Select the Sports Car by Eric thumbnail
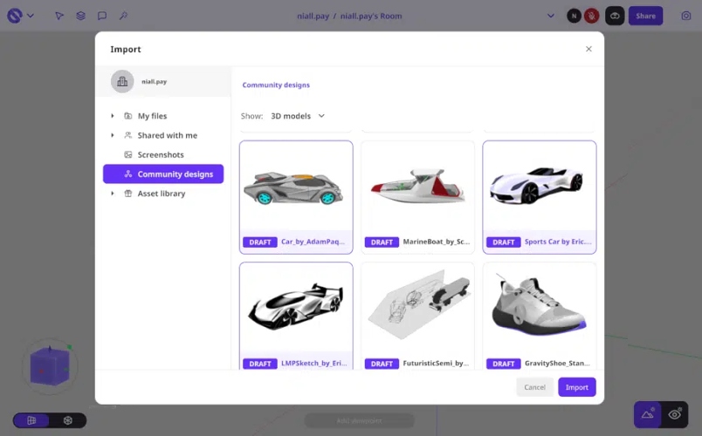702x436 pixels. [x=540, y=197]
